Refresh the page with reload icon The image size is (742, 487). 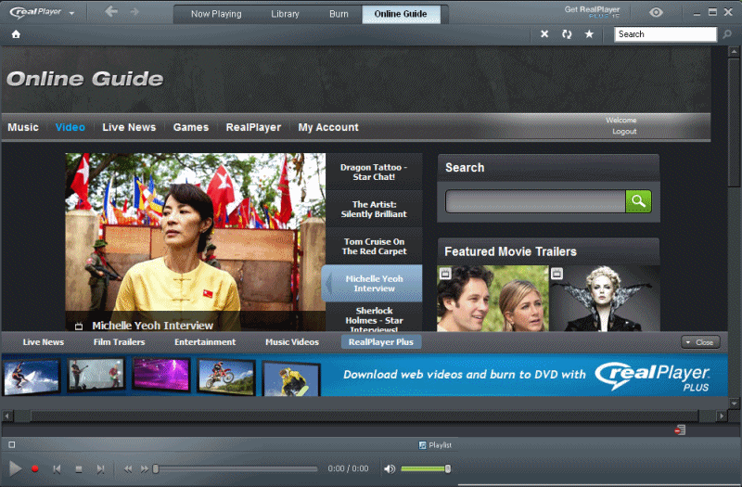click(x=567, y=34)
